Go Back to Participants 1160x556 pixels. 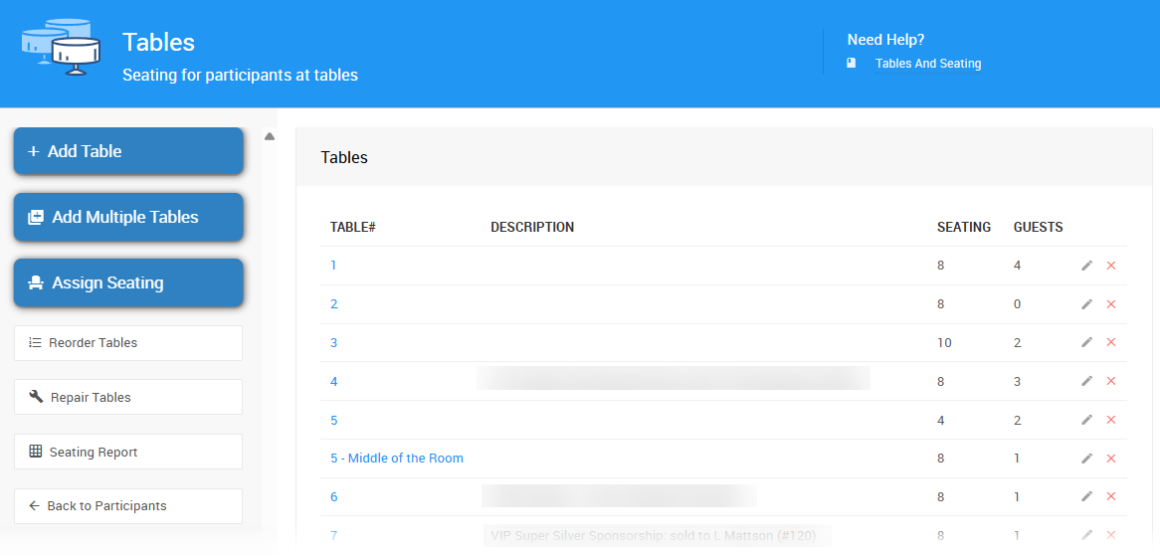click(x=128, y=506)
